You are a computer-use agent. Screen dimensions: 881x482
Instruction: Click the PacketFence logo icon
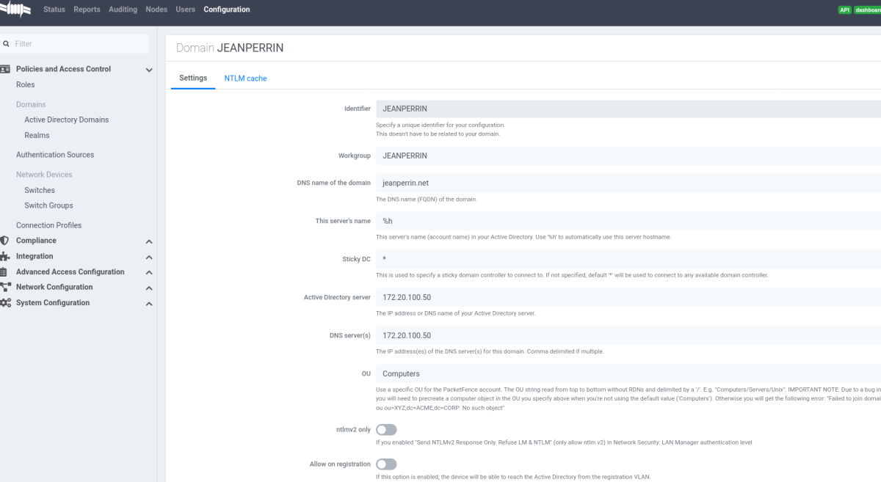click(x=15, y=10)
